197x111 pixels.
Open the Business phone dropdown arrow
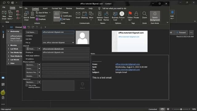coord(39,65)
